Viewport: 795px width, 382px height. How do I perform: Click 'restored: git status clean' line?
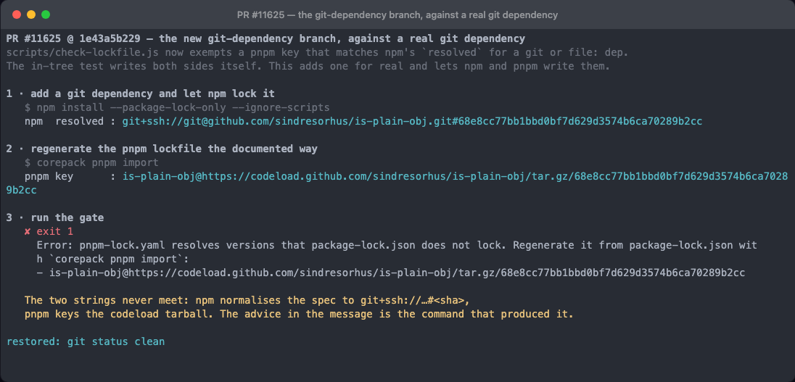click(86, 341)
